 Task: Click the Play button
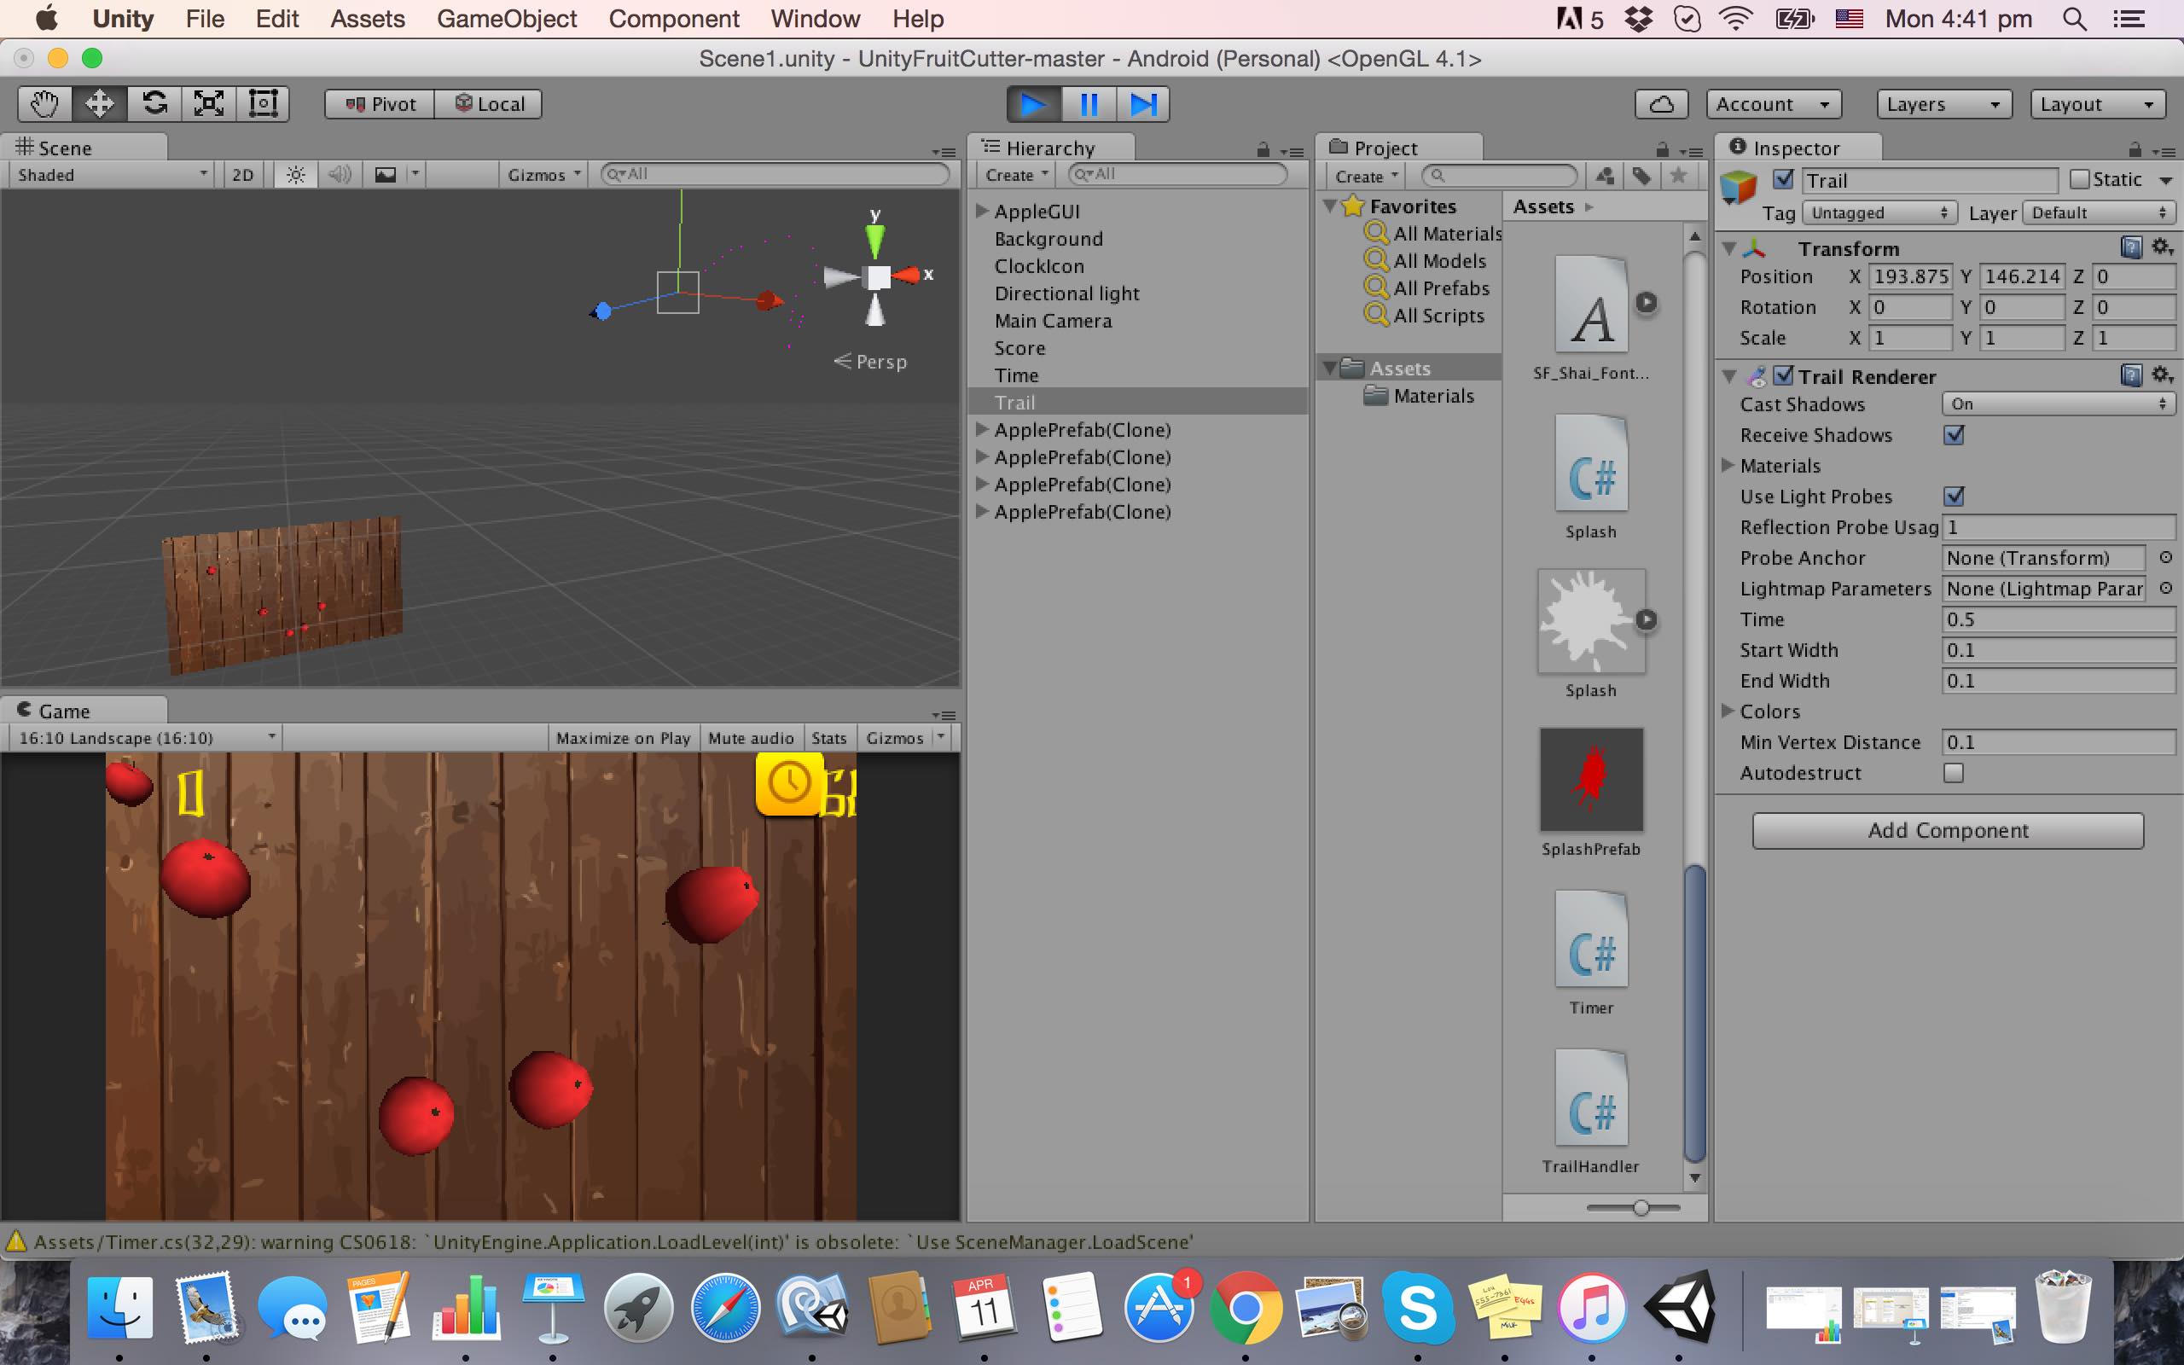coord(1033,104)
